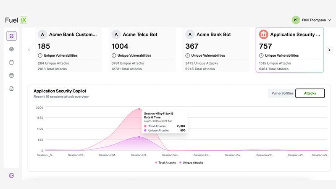Viewport: 336px width, 189px height.
Task: Click the file export icon in sidebar
Action: pyautogui.click(x=11, y=89)
